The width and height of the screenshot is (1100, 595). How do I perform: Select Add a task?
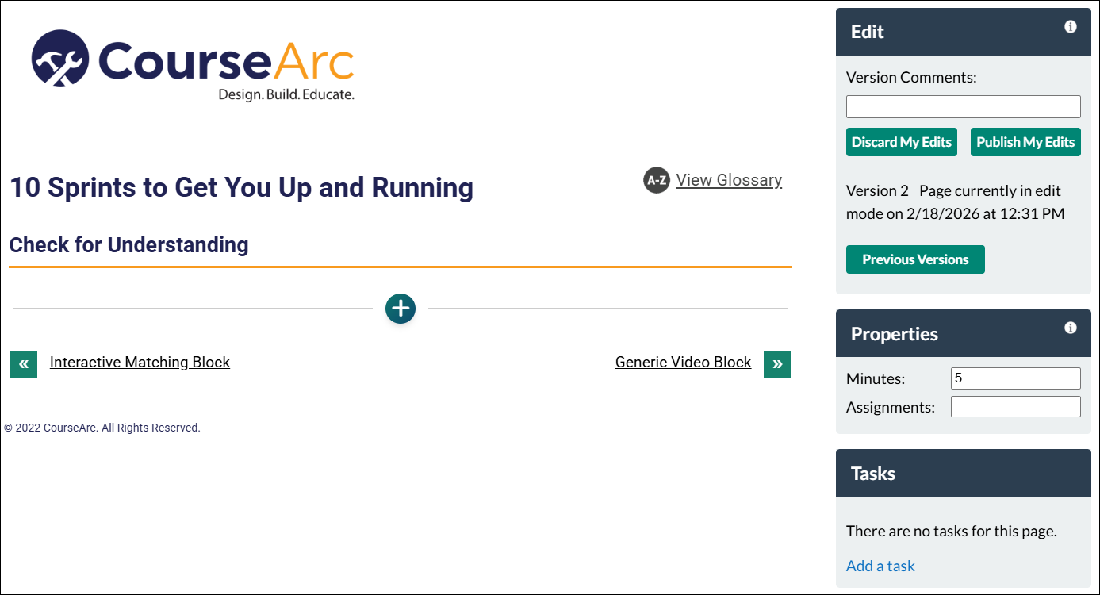point(880,565)
